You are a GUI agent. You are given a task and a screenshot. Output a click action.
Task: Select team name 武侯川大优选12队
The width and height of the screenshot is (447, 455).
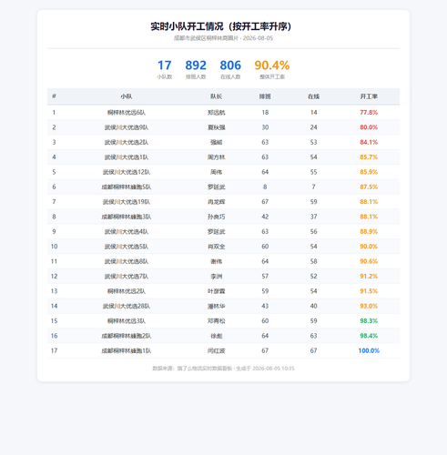click(127, 172)
